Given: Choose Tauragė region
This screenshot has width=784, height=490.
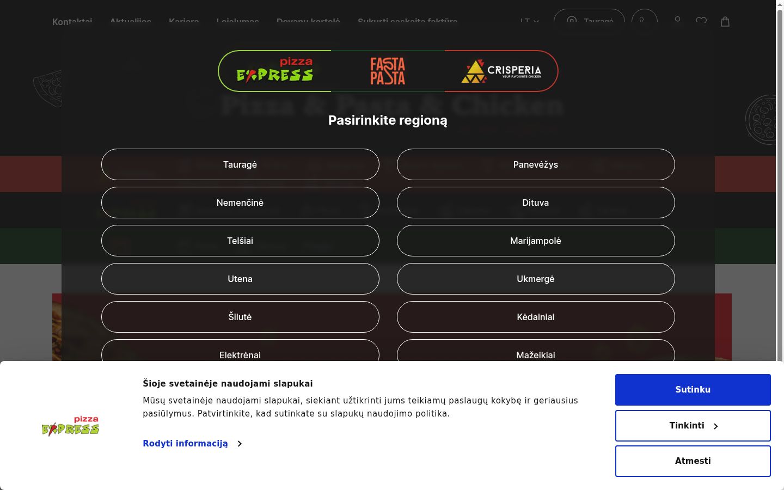Looking at the screenshot, I should tap(240, 164).
